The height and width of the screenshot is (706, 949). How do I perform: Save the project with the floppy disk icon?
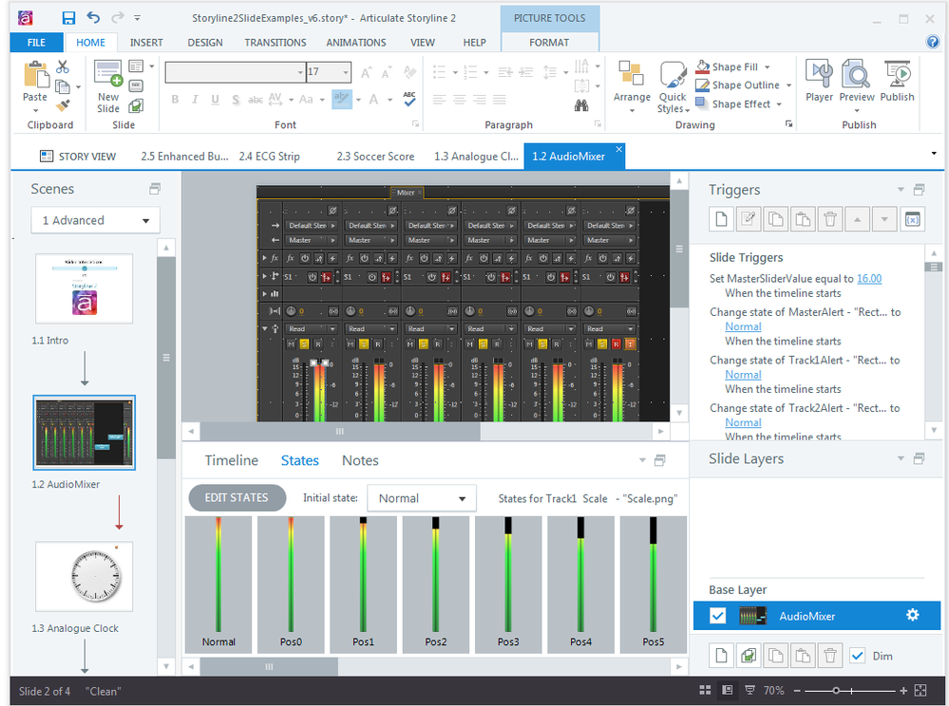click(x=68, y=17)
